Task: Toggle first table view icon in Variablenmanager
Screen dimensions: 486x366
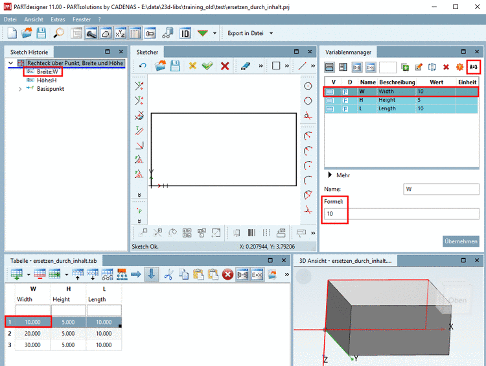Action: point(329,67)
